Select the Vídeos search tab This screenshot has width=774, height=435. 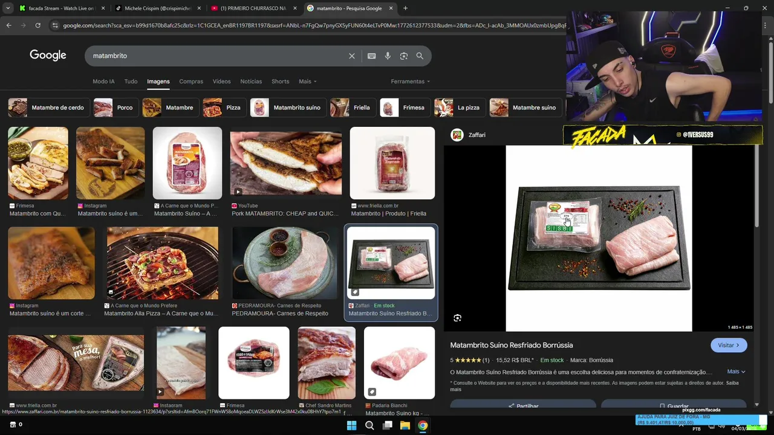[221, 82]
